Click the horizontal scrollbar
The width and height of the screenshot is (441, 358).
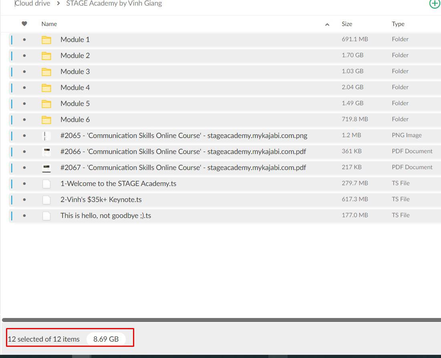click(x=220, y=320)
